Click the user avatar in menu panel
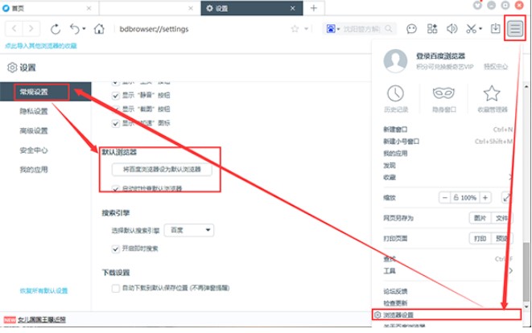 click(x=395, y=61)
